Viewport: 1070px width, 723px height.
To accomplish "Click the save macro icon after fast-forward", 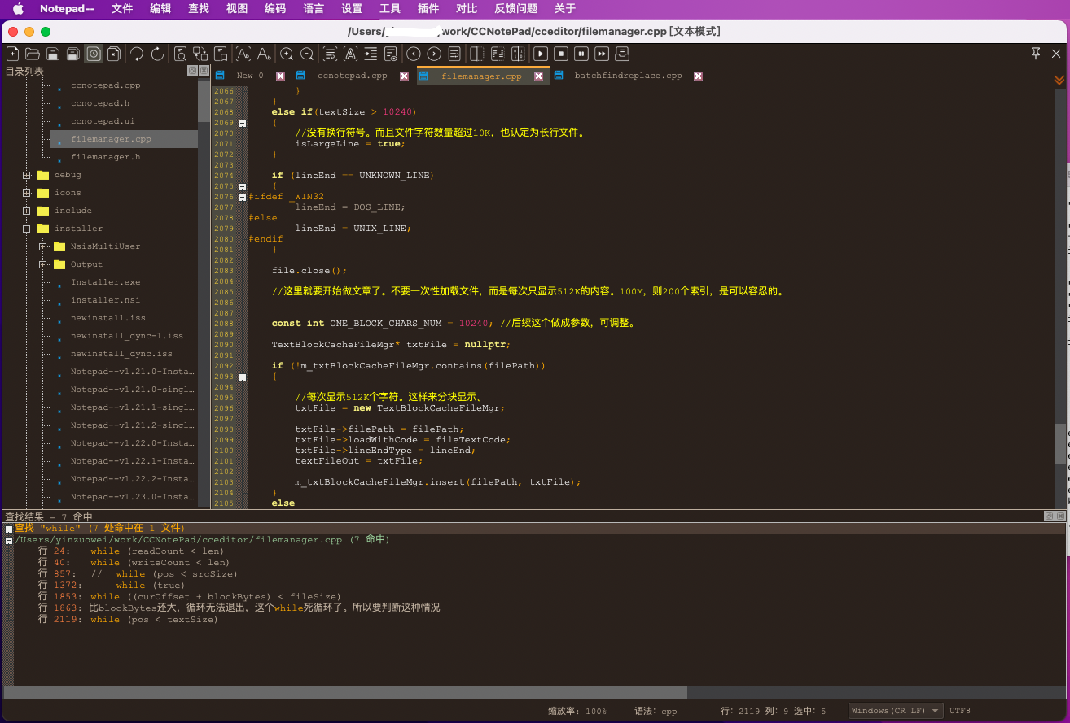I will pyautogui.click(x=622, y=54).
